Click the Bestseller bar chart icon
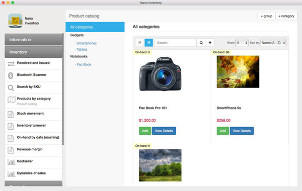302x191 pixels. tap(11, 162)
